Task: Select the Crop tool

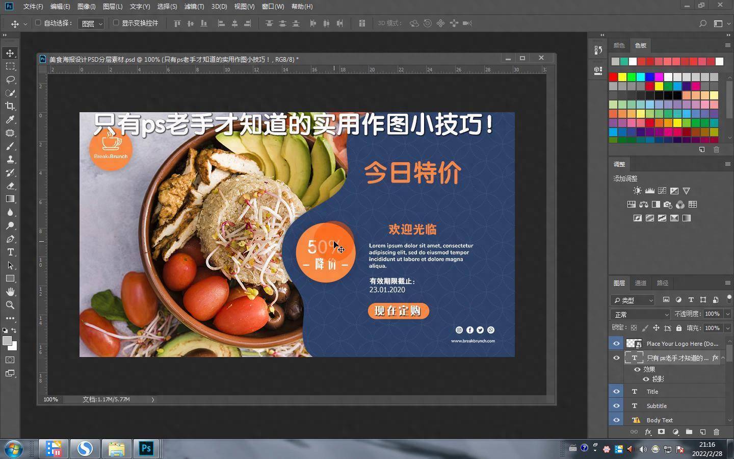Action: pos(10,106)
